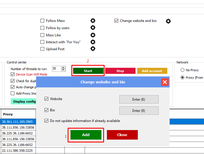Open settings gear for Follow by users
Image resolution: width=204 pixels, height=154 pixels.
[x=93, y=28]
